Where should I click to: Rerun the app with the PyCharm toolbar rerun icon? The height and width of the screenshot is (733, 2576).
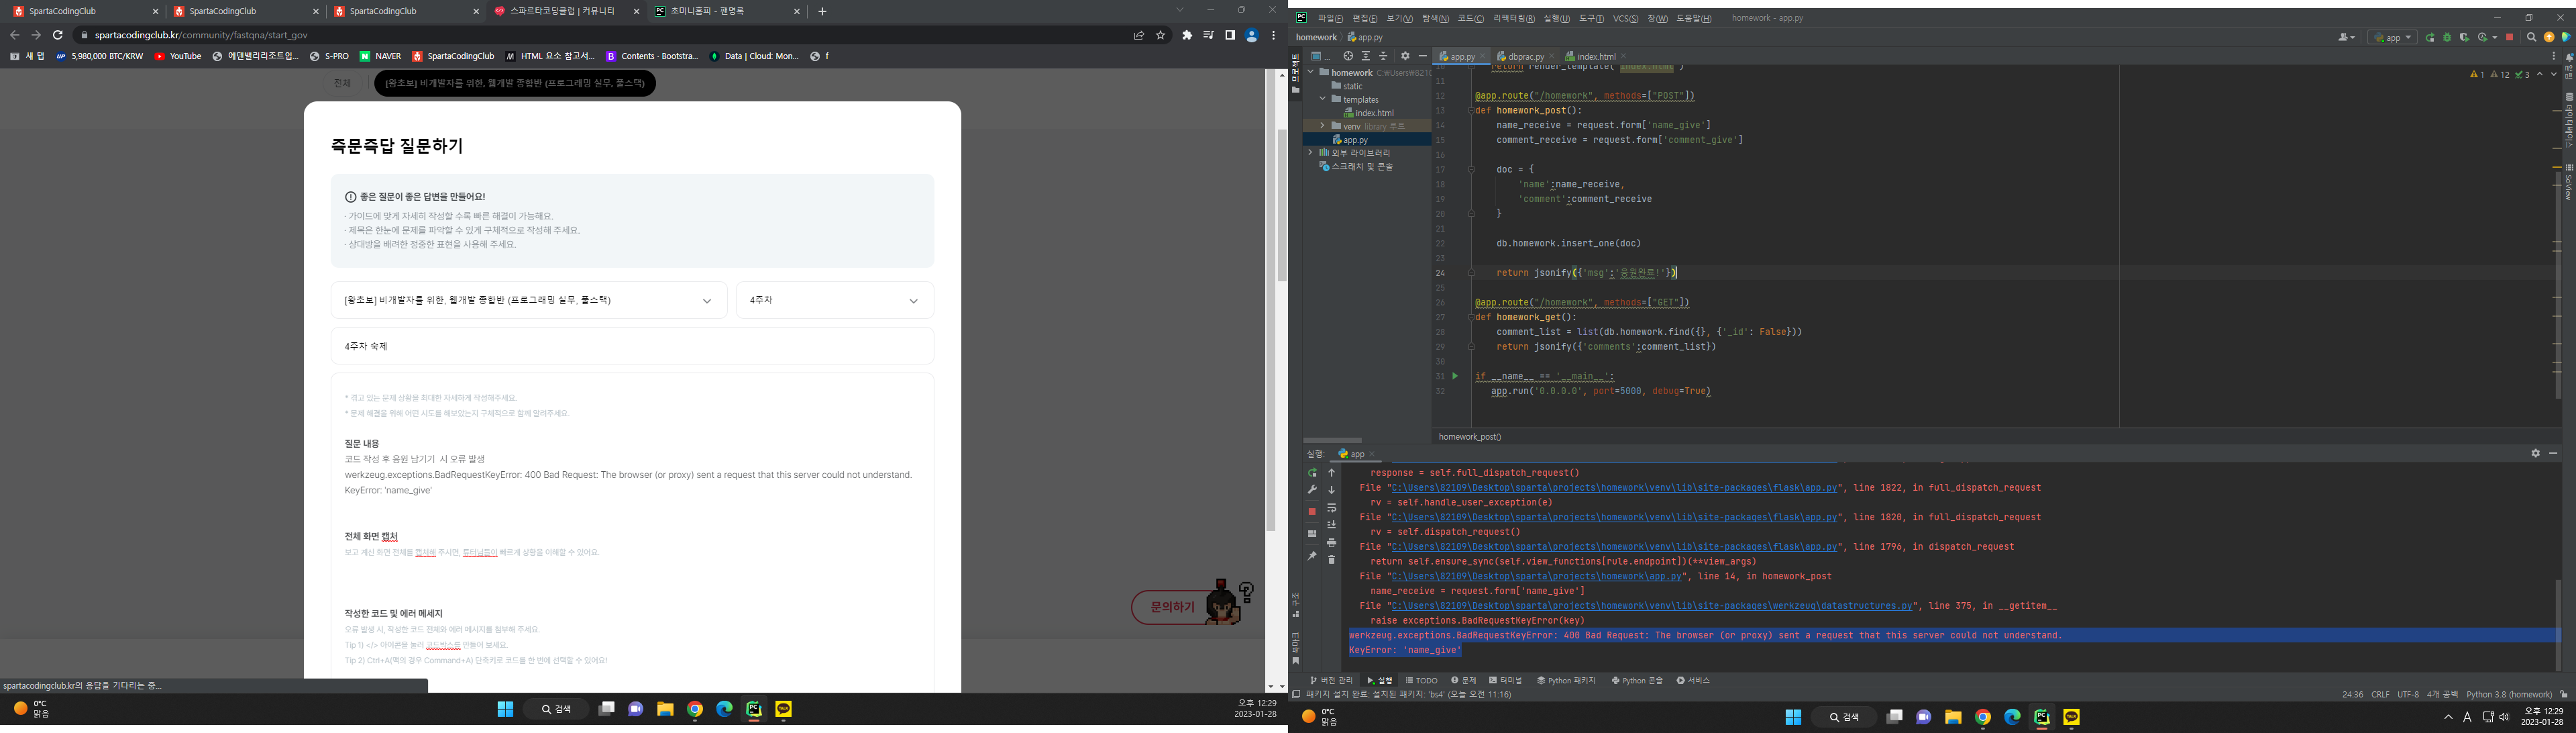pyautogui.click(x=2430, y=37)
